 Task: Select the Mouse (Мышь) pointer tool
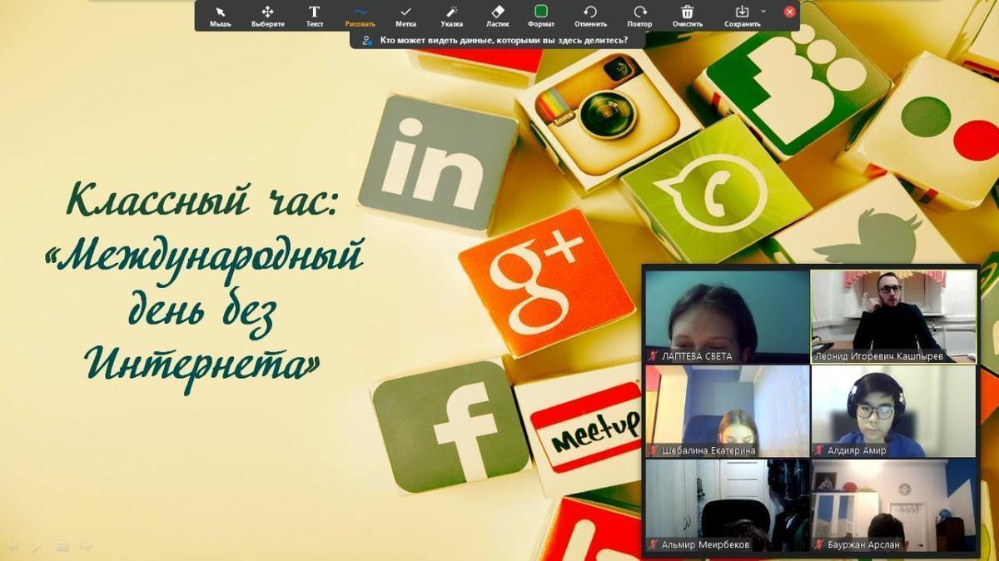pyautogui.click(x=220, y=15)
